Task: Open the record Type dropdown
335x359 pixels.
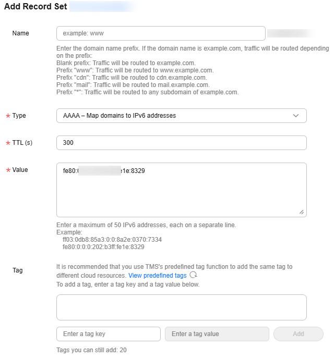Action: (182, 116)
